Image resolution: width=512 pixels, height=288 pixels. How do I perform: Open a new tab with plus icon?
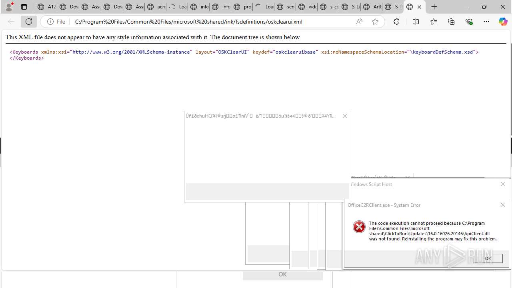(x=434, y=7)
